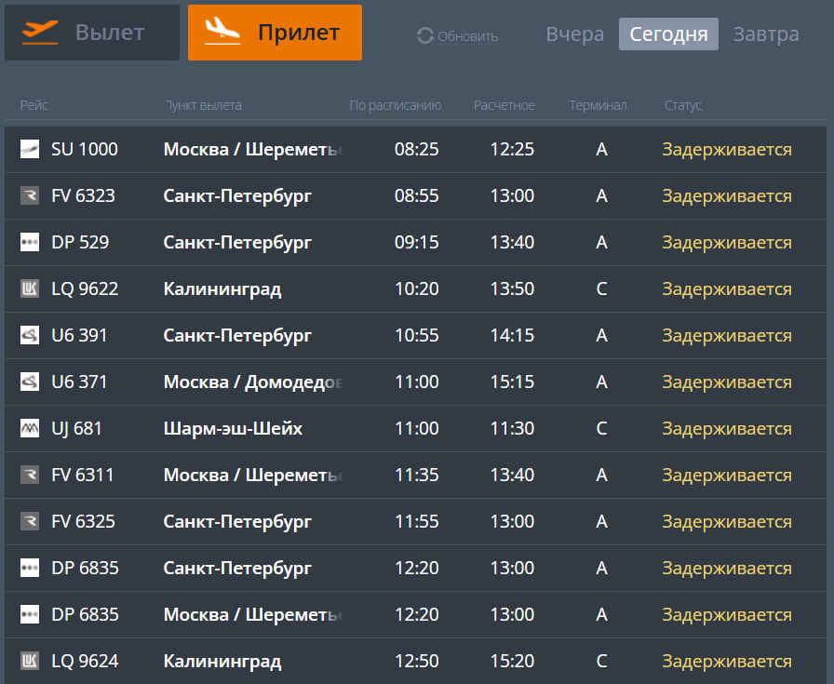Open flight U6 371 from Москва / Домодедово

click(79, 382)
